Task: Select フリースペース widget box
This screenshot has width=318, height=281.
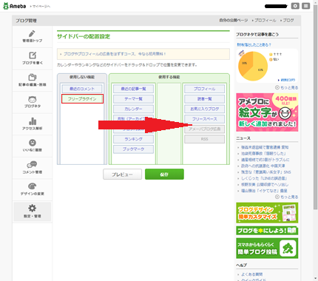Action: click(x=204, y=119)
